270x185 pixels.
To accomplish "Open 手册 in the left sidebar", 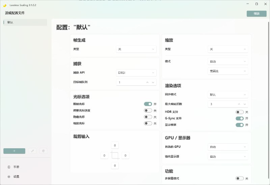I will point(16,167).
